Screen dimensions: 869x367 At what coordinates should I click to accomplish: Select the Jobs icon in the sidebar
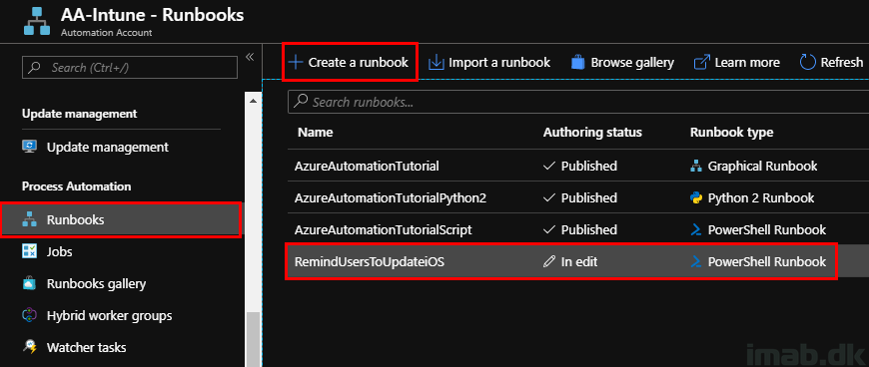tap(29, 252)
